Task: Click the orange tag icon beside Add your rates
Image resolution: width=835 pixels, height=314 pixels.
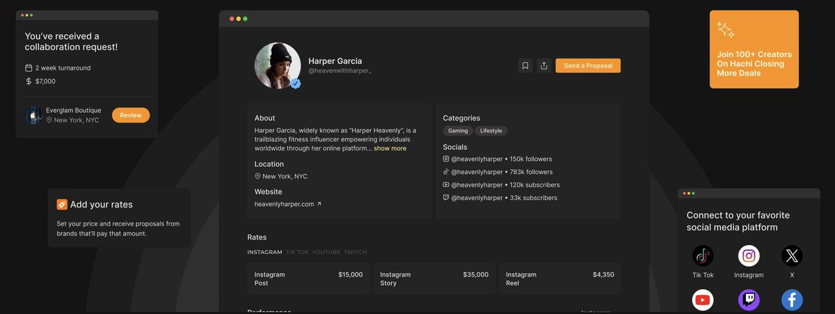Action: point(61,204)
